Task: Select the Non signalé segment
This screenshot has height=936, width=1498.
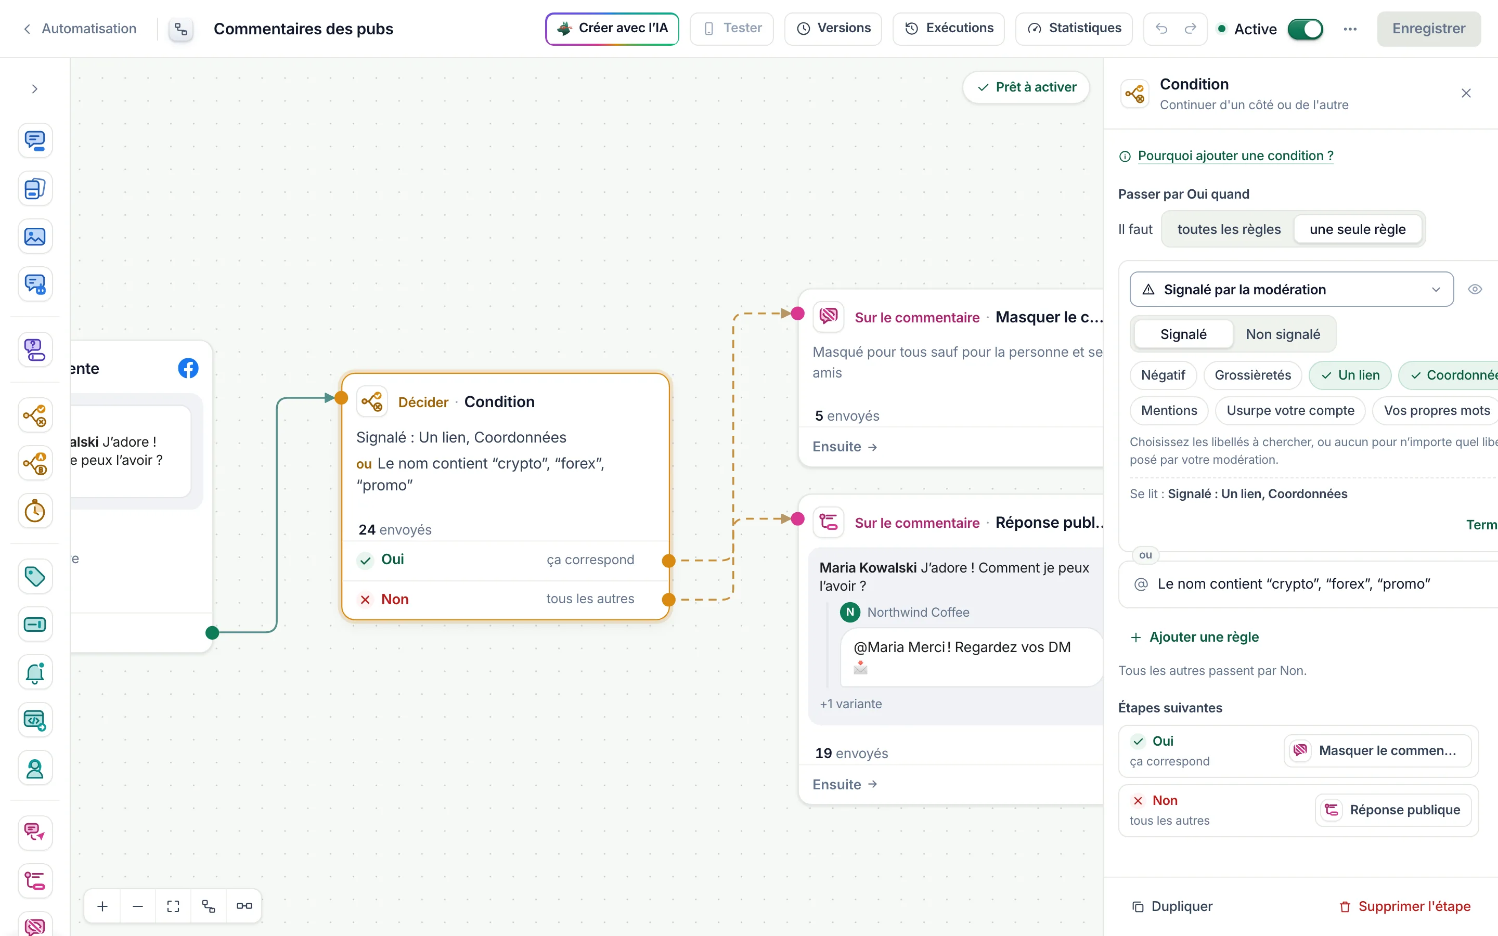Action: (x=1283, y=334)
